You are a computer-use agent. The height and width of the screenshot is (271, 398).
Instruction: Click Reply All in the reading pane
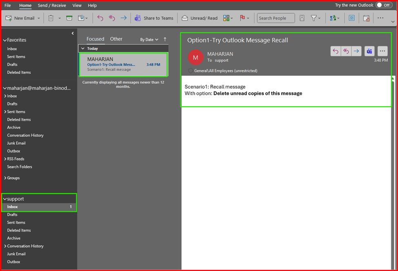[x=346, y=51]
